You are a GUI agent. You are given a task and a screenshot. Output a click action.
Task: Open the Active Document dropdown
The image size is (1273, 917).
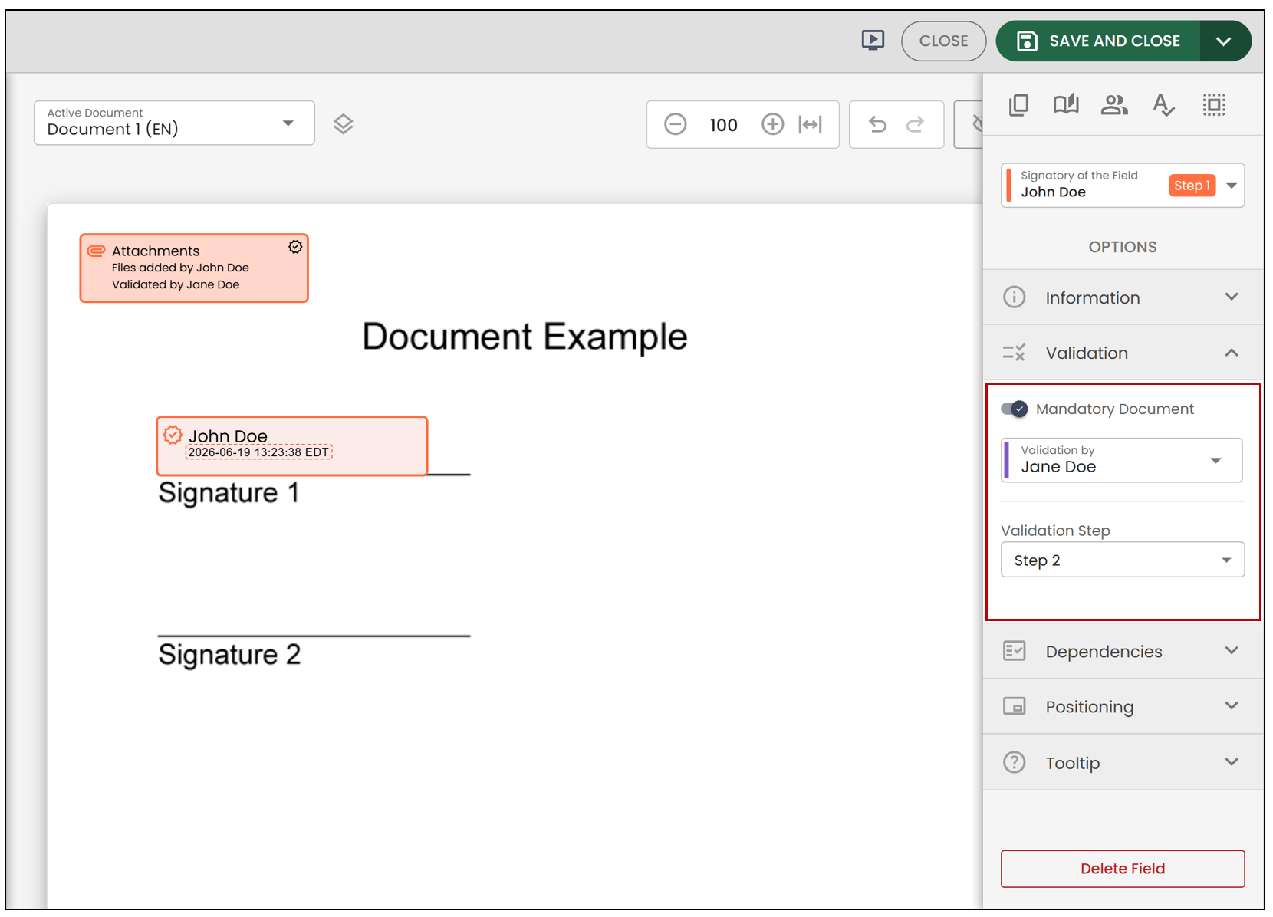pos(174,123)
